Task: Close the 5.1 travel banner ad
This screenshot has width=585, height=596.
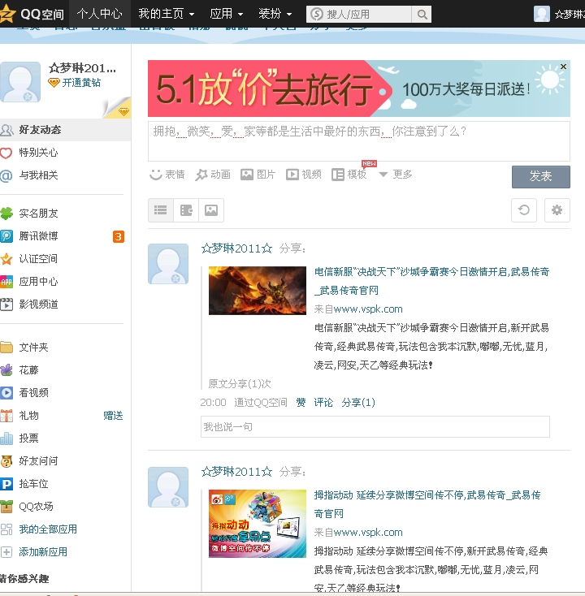Action: (x=563, y=67)
